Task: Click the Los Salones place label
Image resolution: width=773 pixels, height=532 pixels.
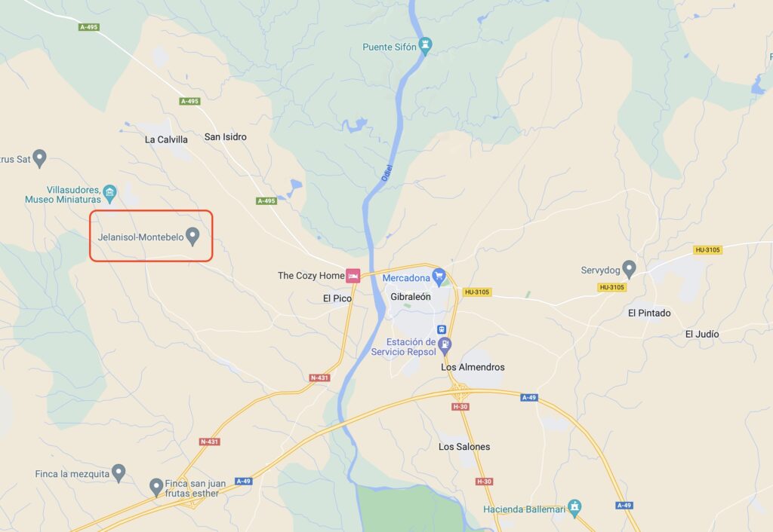Action: (464, 447)
